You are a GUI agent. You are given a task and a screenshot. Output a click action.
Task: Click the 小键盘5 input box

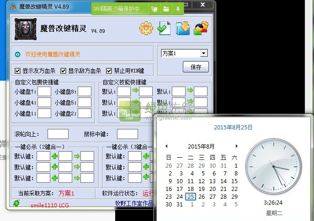(x=85, y=103)
